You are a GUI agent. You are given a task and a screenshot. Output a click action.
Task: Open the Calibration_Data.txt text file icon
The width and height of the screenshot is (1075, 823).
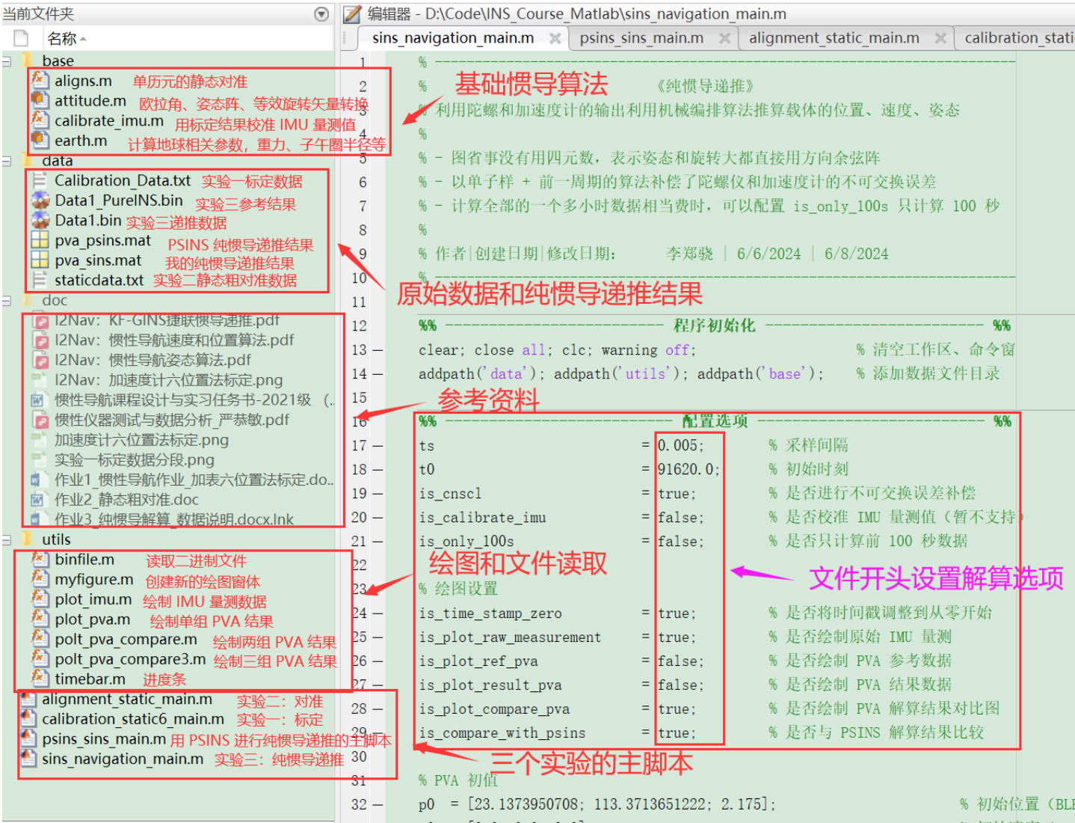tap(39, 180)
